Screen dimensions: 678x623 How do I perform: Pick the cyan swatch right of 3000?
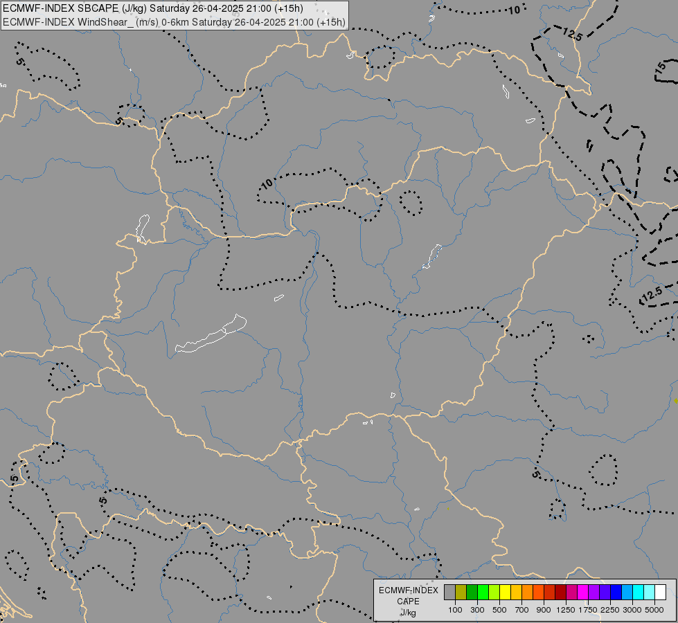638,593
